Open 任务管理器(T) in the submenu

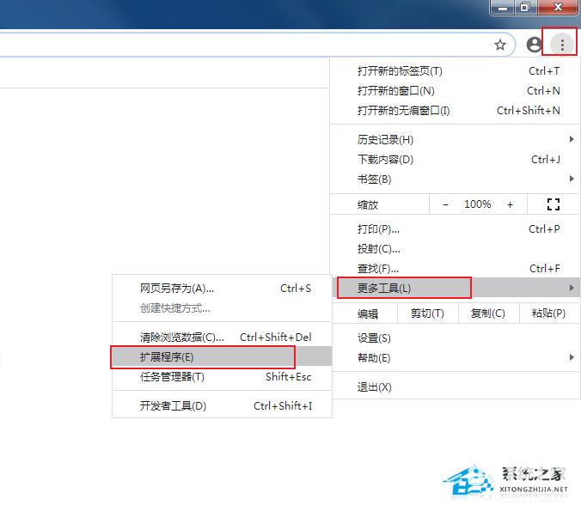pyautogui.click(x=222, y=376)
